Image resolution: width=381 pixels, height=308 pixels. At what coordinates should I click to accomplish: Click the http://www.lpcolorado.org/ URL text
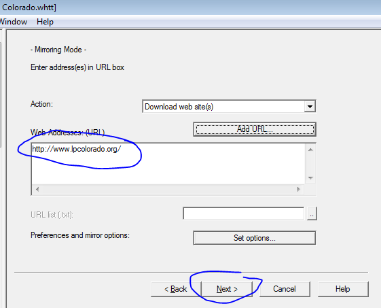click(x=76, y=149)
